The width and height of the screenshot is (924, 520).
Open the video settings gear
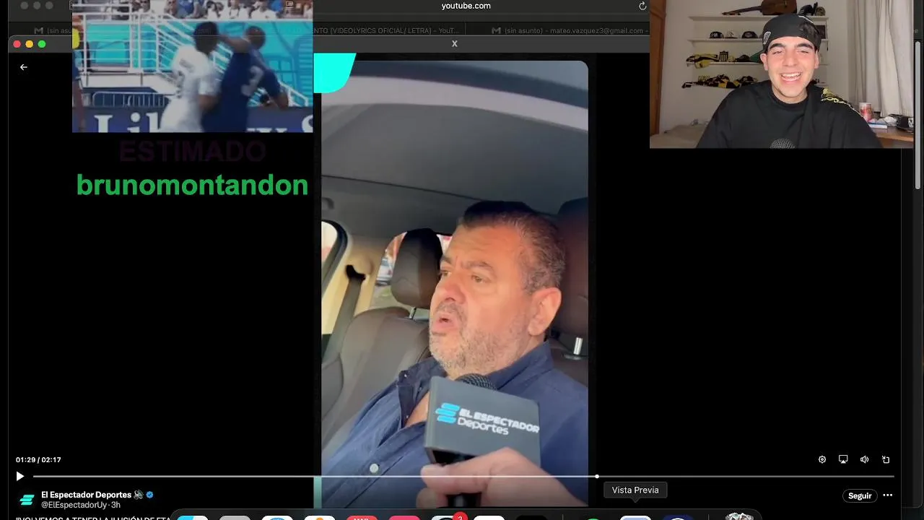821,459
